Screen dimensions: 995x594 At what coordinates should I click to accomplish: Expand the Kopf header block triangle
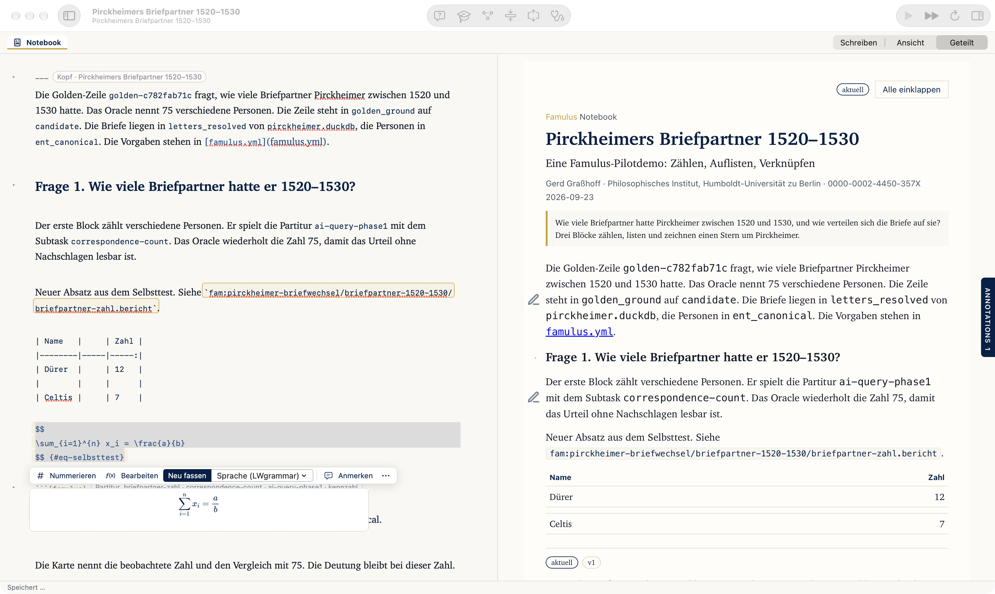(x=14, y=77)
